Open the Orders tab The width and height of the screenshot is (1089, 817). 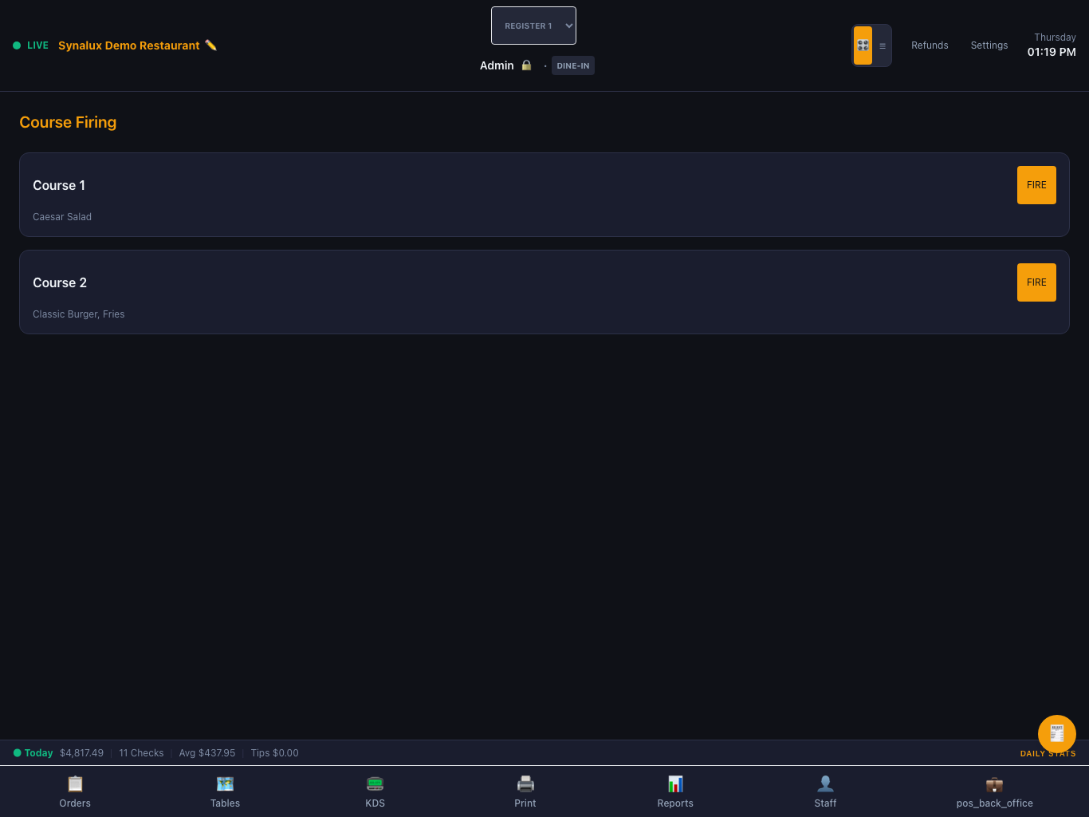click(75, 791)
